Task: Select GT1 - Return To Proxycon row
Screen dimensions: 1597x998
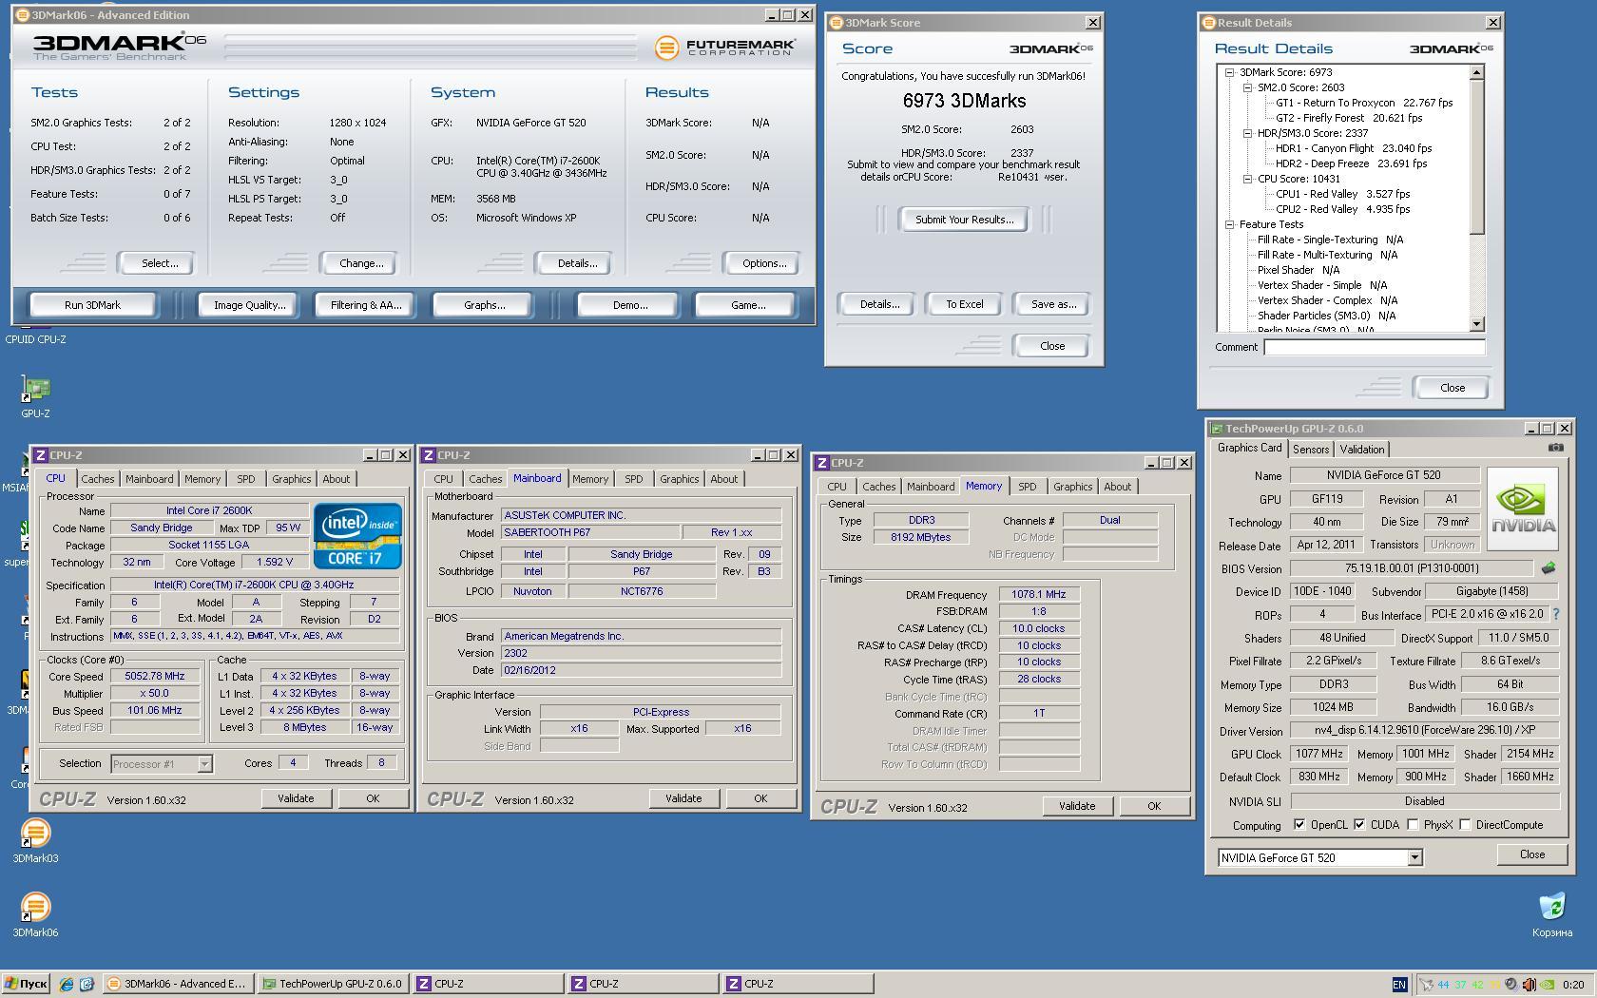Action: [1363, 103]
